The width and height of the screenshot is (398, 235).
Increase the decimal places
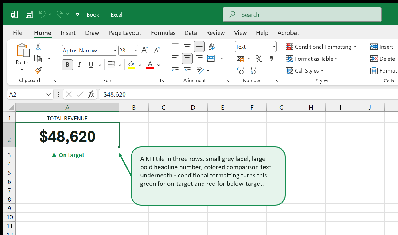click(x=240, y=70)
